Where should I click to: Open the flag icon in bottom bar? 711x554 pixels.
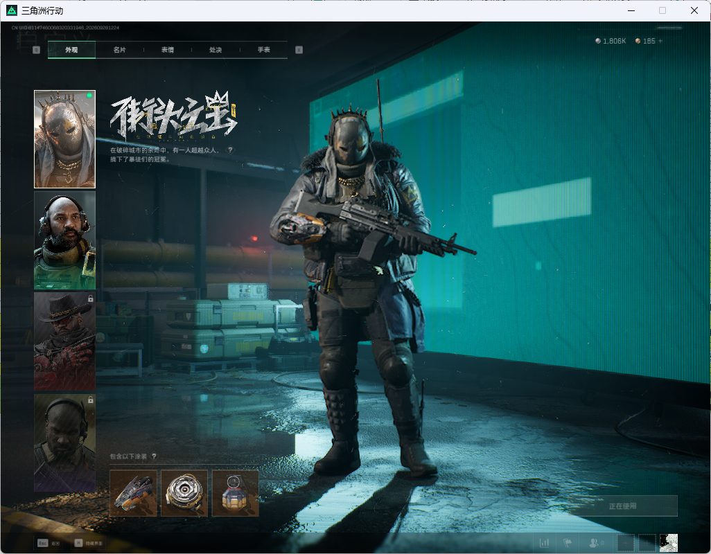click(x=568, y=542)
